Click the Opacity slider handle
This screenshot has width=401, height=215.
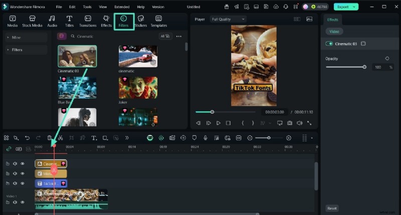(364, 67)
